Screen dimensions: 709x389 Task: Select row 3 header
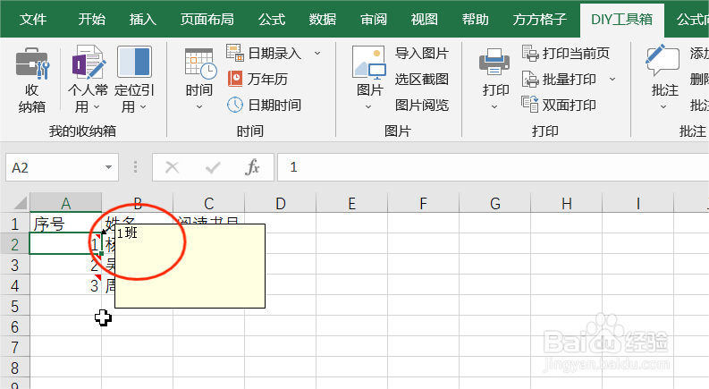click(x=14, y=265)
